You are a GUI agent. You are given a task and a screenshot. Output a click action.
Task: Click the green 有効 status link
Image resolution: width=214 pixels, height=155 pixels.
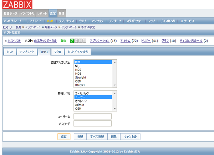click(x=63, y=41)
